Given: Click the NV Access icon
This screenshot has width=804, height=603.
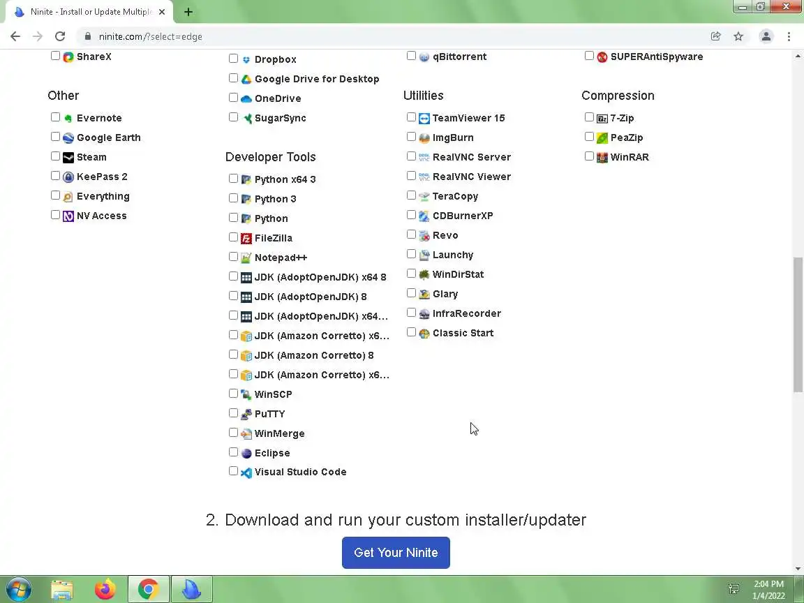Looking at the screenshot, I should point(68,216).
